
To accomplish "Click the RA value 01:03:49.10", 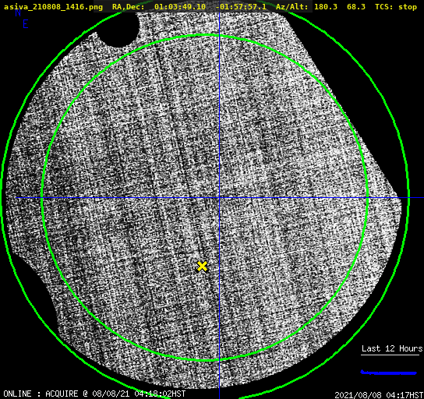I will (180, 7).
